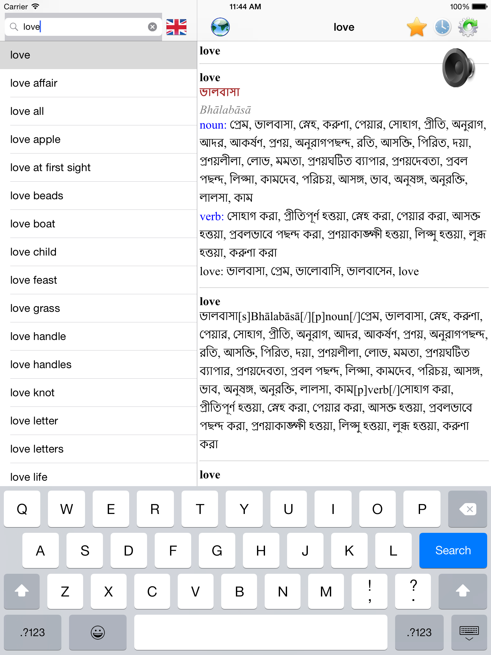Tap the exclamation/comma key

point(370,591)
